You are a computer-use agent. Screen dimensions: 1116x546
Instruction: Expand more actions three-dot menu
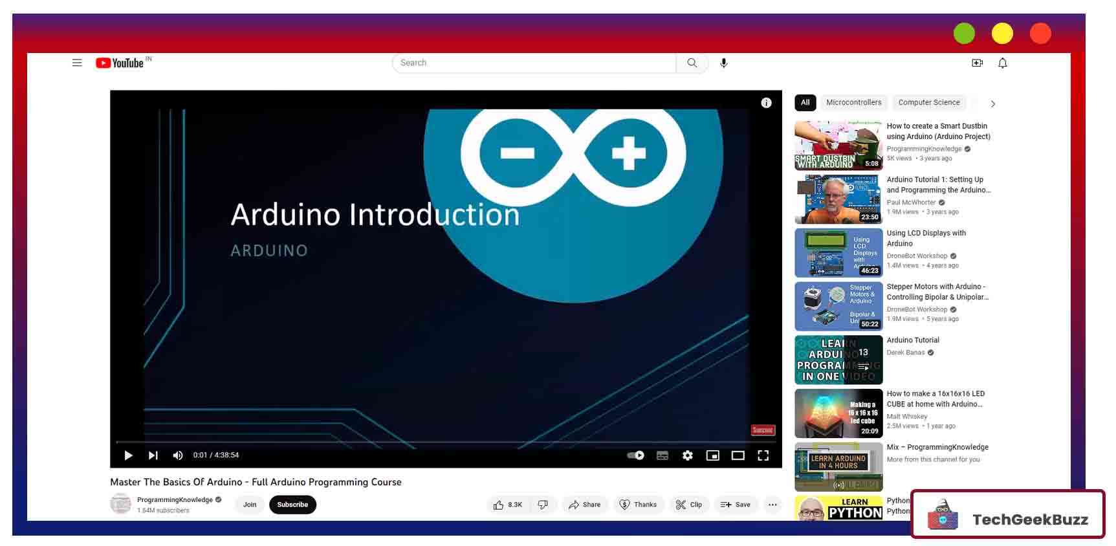772,505
